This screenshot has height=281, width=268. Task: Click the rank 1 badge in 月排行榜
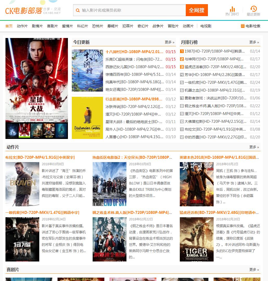point(182,51)
